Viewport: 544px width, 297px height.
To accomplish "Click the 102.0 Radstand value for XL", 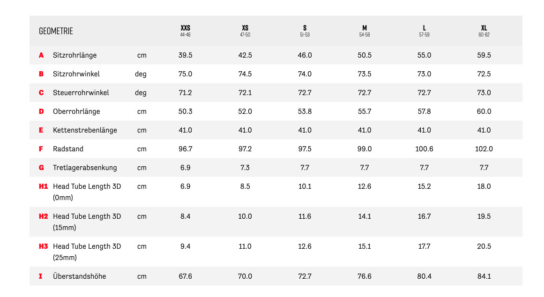I will pyautogui.click(x=484, y=149).
